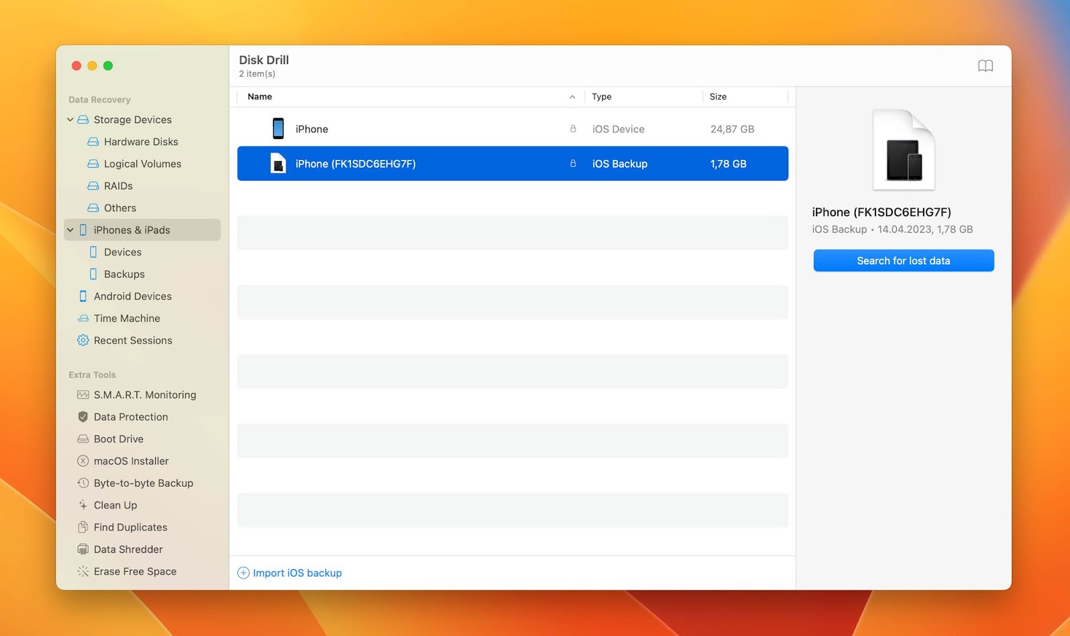This screenshot has width=1070, height=636.
Task: Click the lock icon in the iOS Backup row
Action: point(573,164)
